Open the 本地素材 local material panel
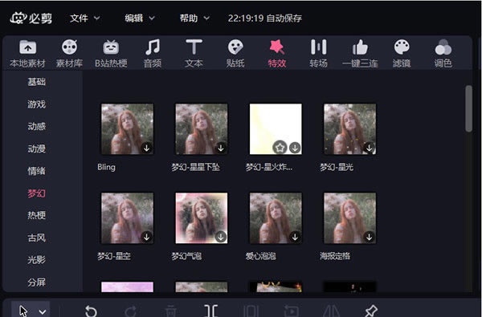 tap(27, 54)
